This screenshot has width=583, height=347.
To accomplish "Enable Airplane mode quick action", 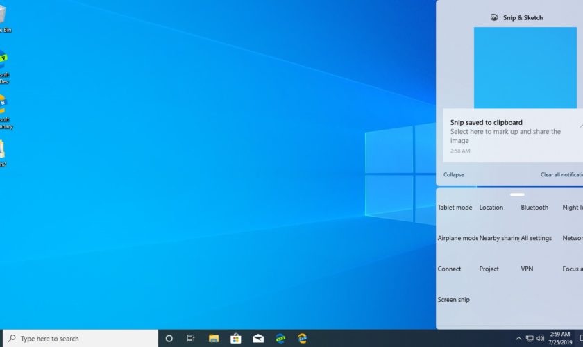I will [457, 238].
